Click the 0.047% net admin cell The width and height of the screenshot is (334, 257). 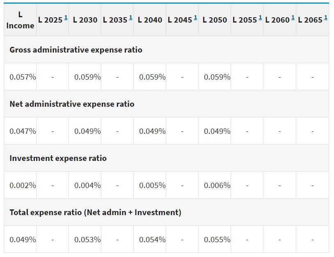(x=23, y=131)
